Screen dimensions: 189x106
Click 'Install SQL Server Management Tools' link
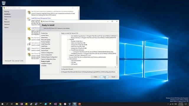click(41, 18)
